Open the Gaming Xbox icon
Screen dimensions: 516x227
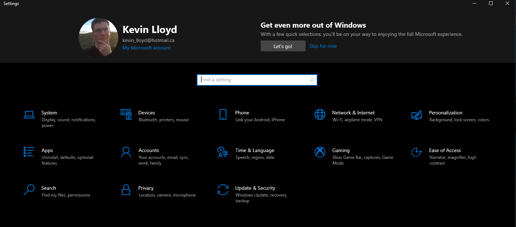320,152
